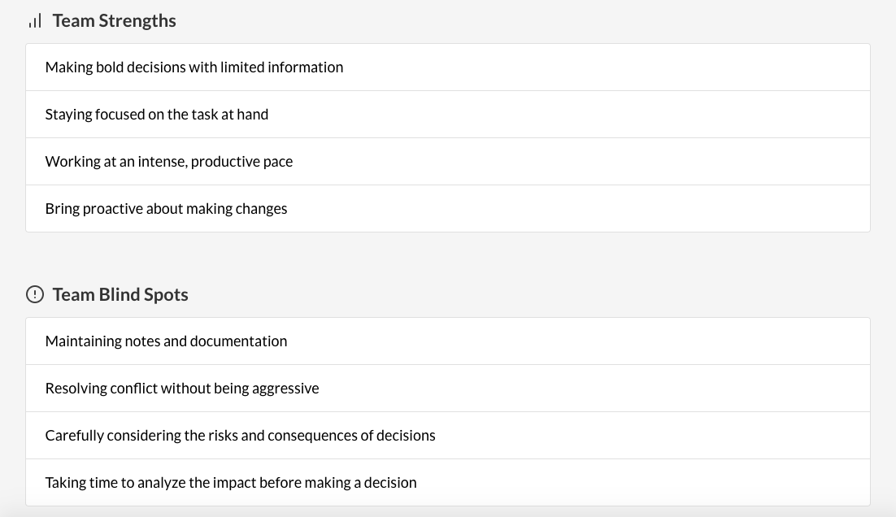Select the Team Blind Spots heading
The width and height of the screenshot is (896, 517).
point(120,294)
